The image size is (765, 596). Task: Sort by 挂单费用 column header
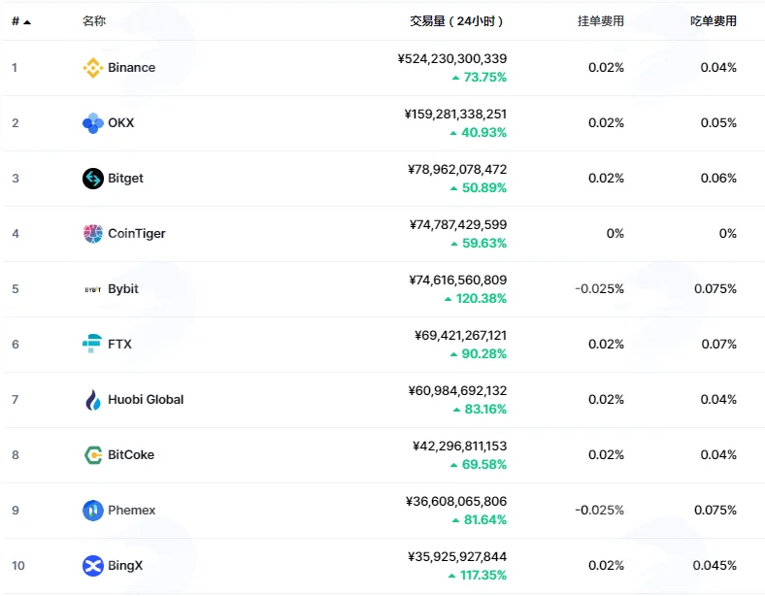[601, 21]
